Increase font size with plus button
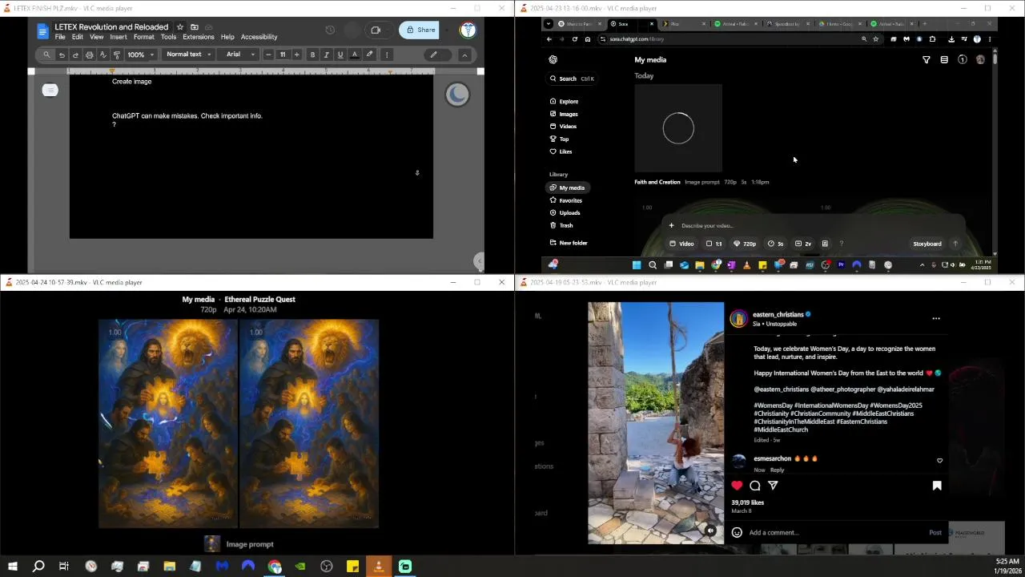Screen dimensions: 1025x577 click(296, 54)
